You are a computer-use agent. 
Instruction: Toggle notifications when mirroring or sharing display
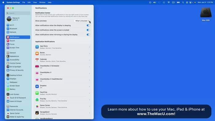point(88,35)
